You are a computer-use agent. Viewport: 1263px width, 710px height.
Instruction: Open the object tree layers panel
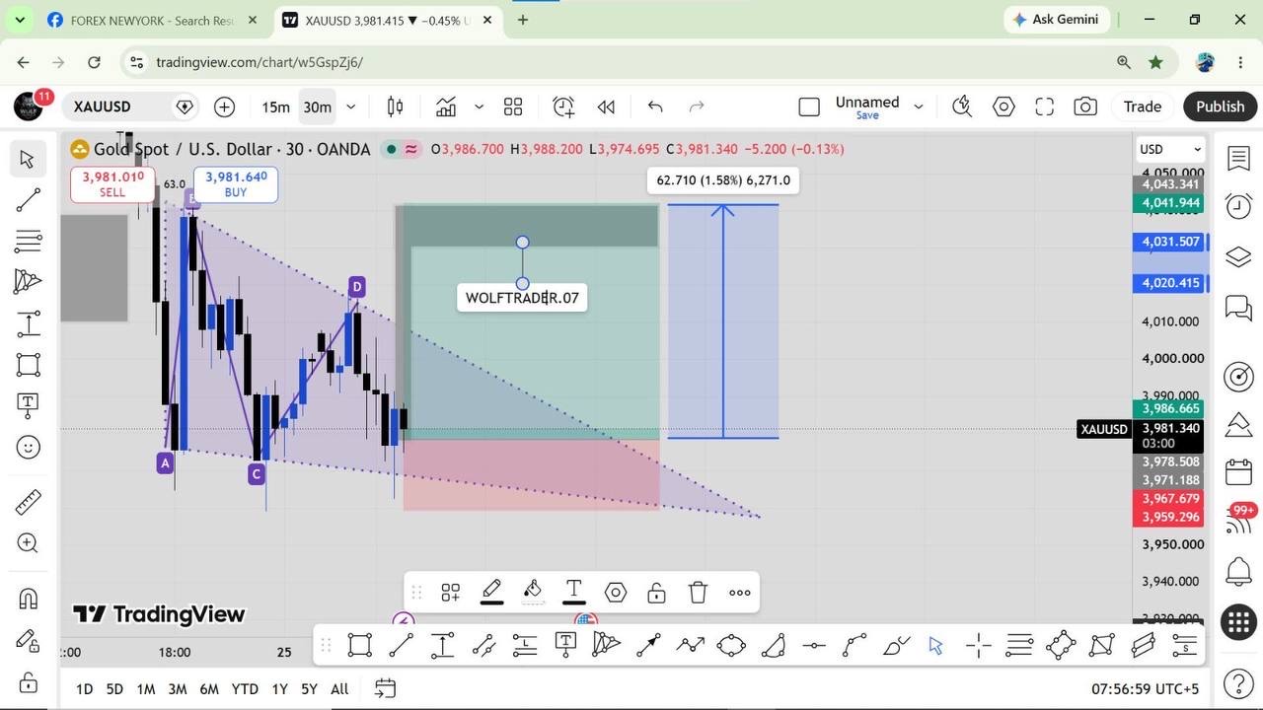pos(1238,257)
